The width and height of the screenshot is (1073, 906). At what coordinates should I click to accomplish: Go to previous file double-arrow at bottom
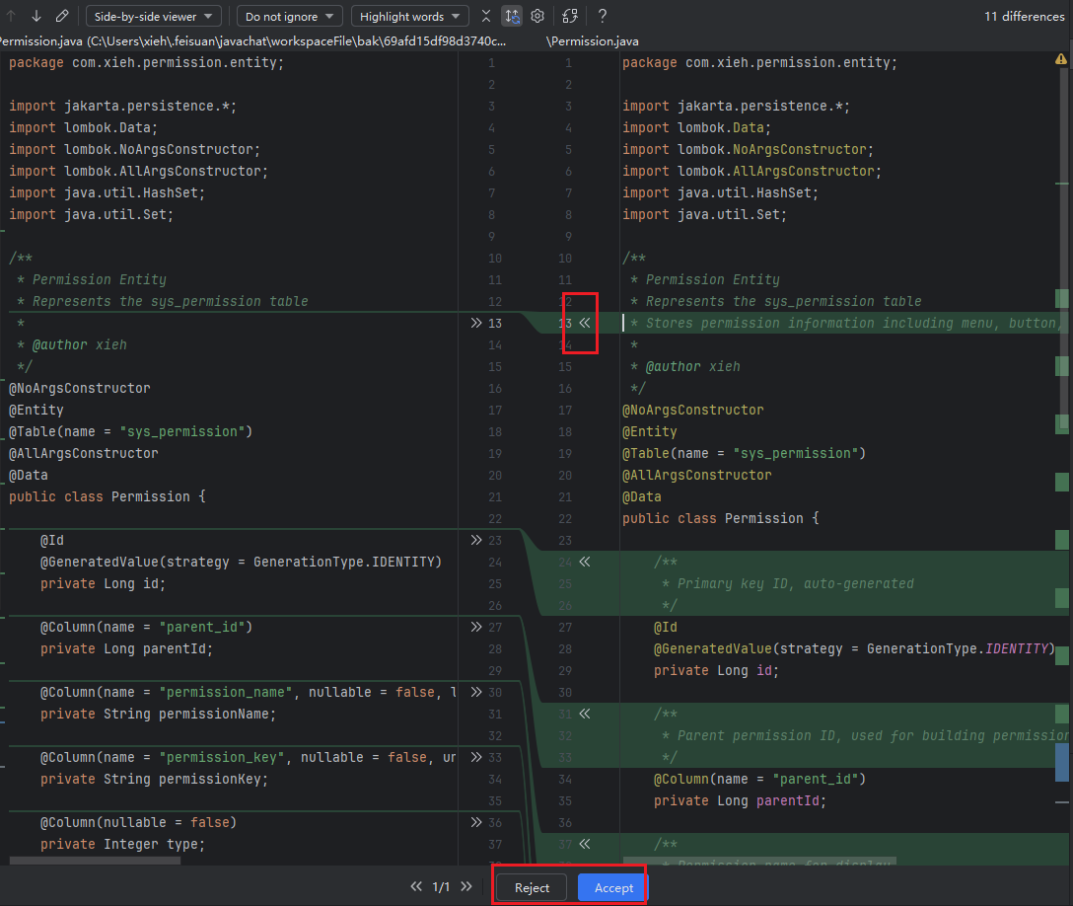tap(416, 887)
